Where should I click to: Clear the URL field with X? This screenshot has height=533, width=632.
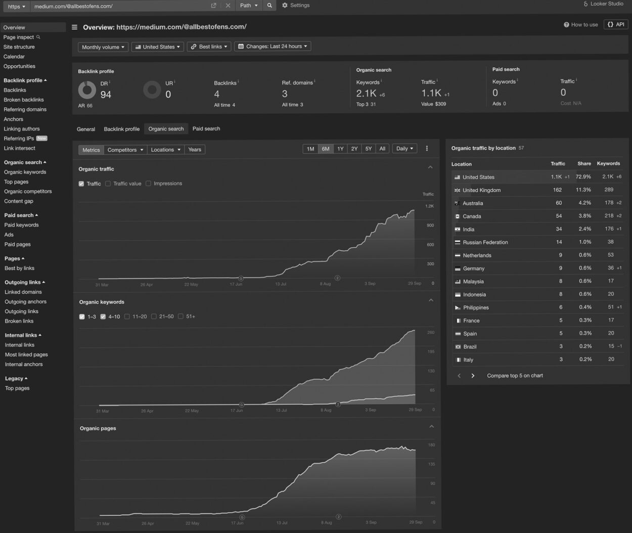point(228,6)
